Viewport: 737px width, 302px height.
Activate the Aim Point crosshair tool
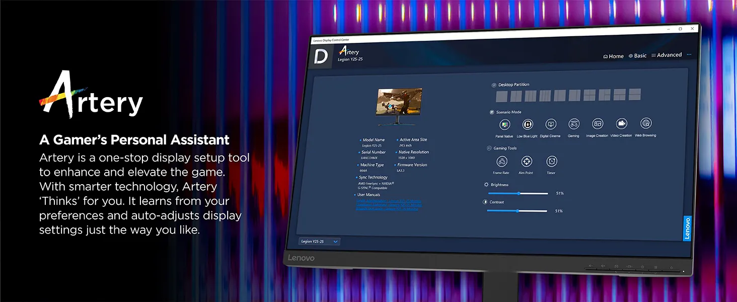click(x=526, y=162)
